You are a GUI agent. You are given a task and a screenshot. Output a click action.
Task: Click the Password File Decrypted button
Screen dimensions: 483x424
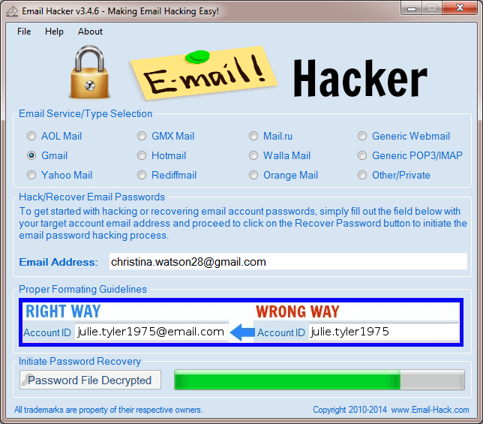(x=90, y=380)
